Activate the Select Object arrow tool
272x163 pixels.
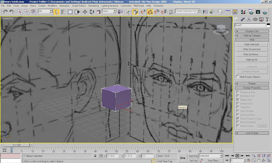pyautogui.click(x=57, y=12)
